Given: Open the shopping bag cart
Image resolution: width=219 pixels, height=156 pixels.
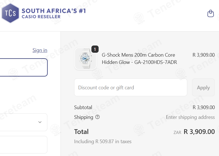Looking at the screenshot, I should point(211,13).
